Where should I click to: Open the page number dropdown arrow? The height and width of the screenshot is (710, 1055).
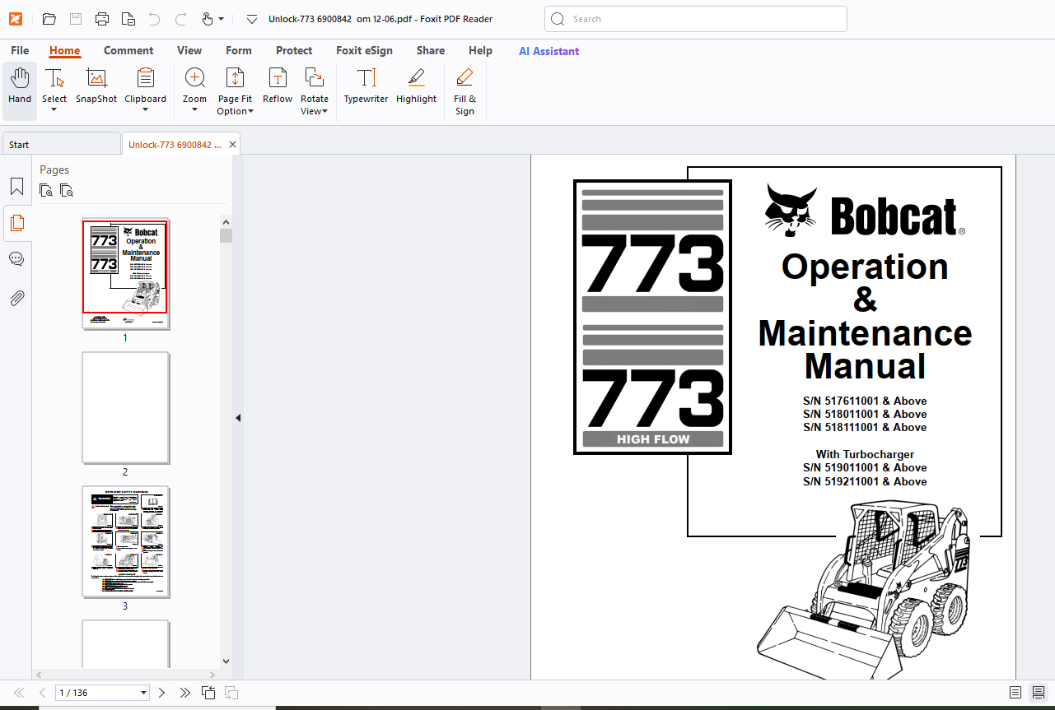pos(144,693)
